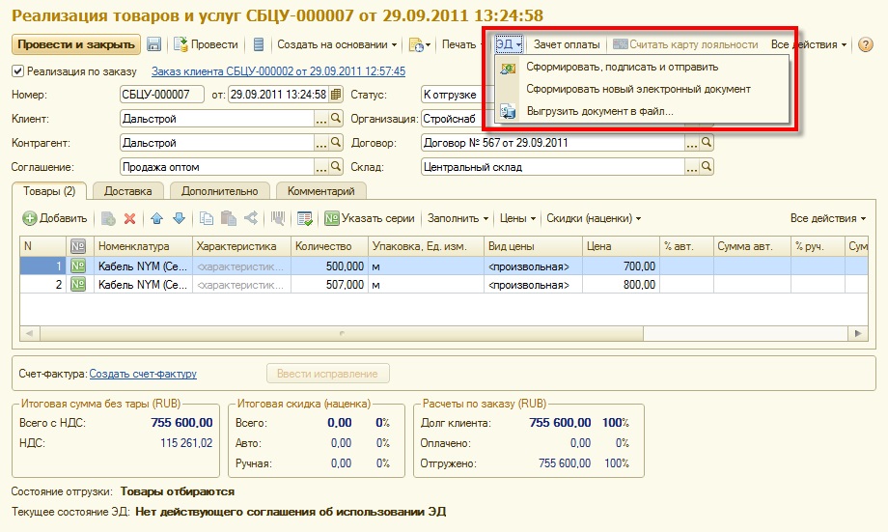Image resolution: width=888 pixels, height=532 pixels.
Task: Click Указать серии toolbar icon
Action: (370, 219)
